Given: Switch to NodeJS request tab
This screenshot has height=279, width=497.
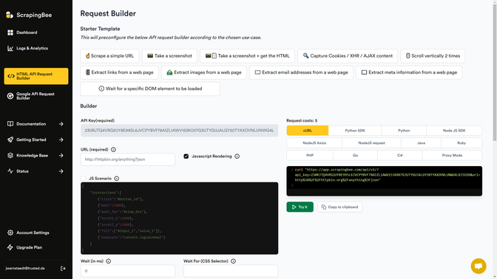Looking at the screenshot, I should coord(371,143).
